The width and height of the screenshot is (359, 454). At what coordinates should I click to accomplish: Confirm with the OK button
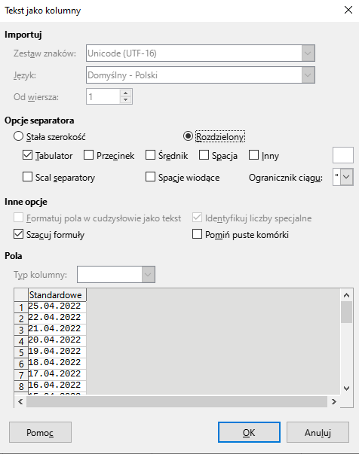pyautogui.click(x=249, y=432)
